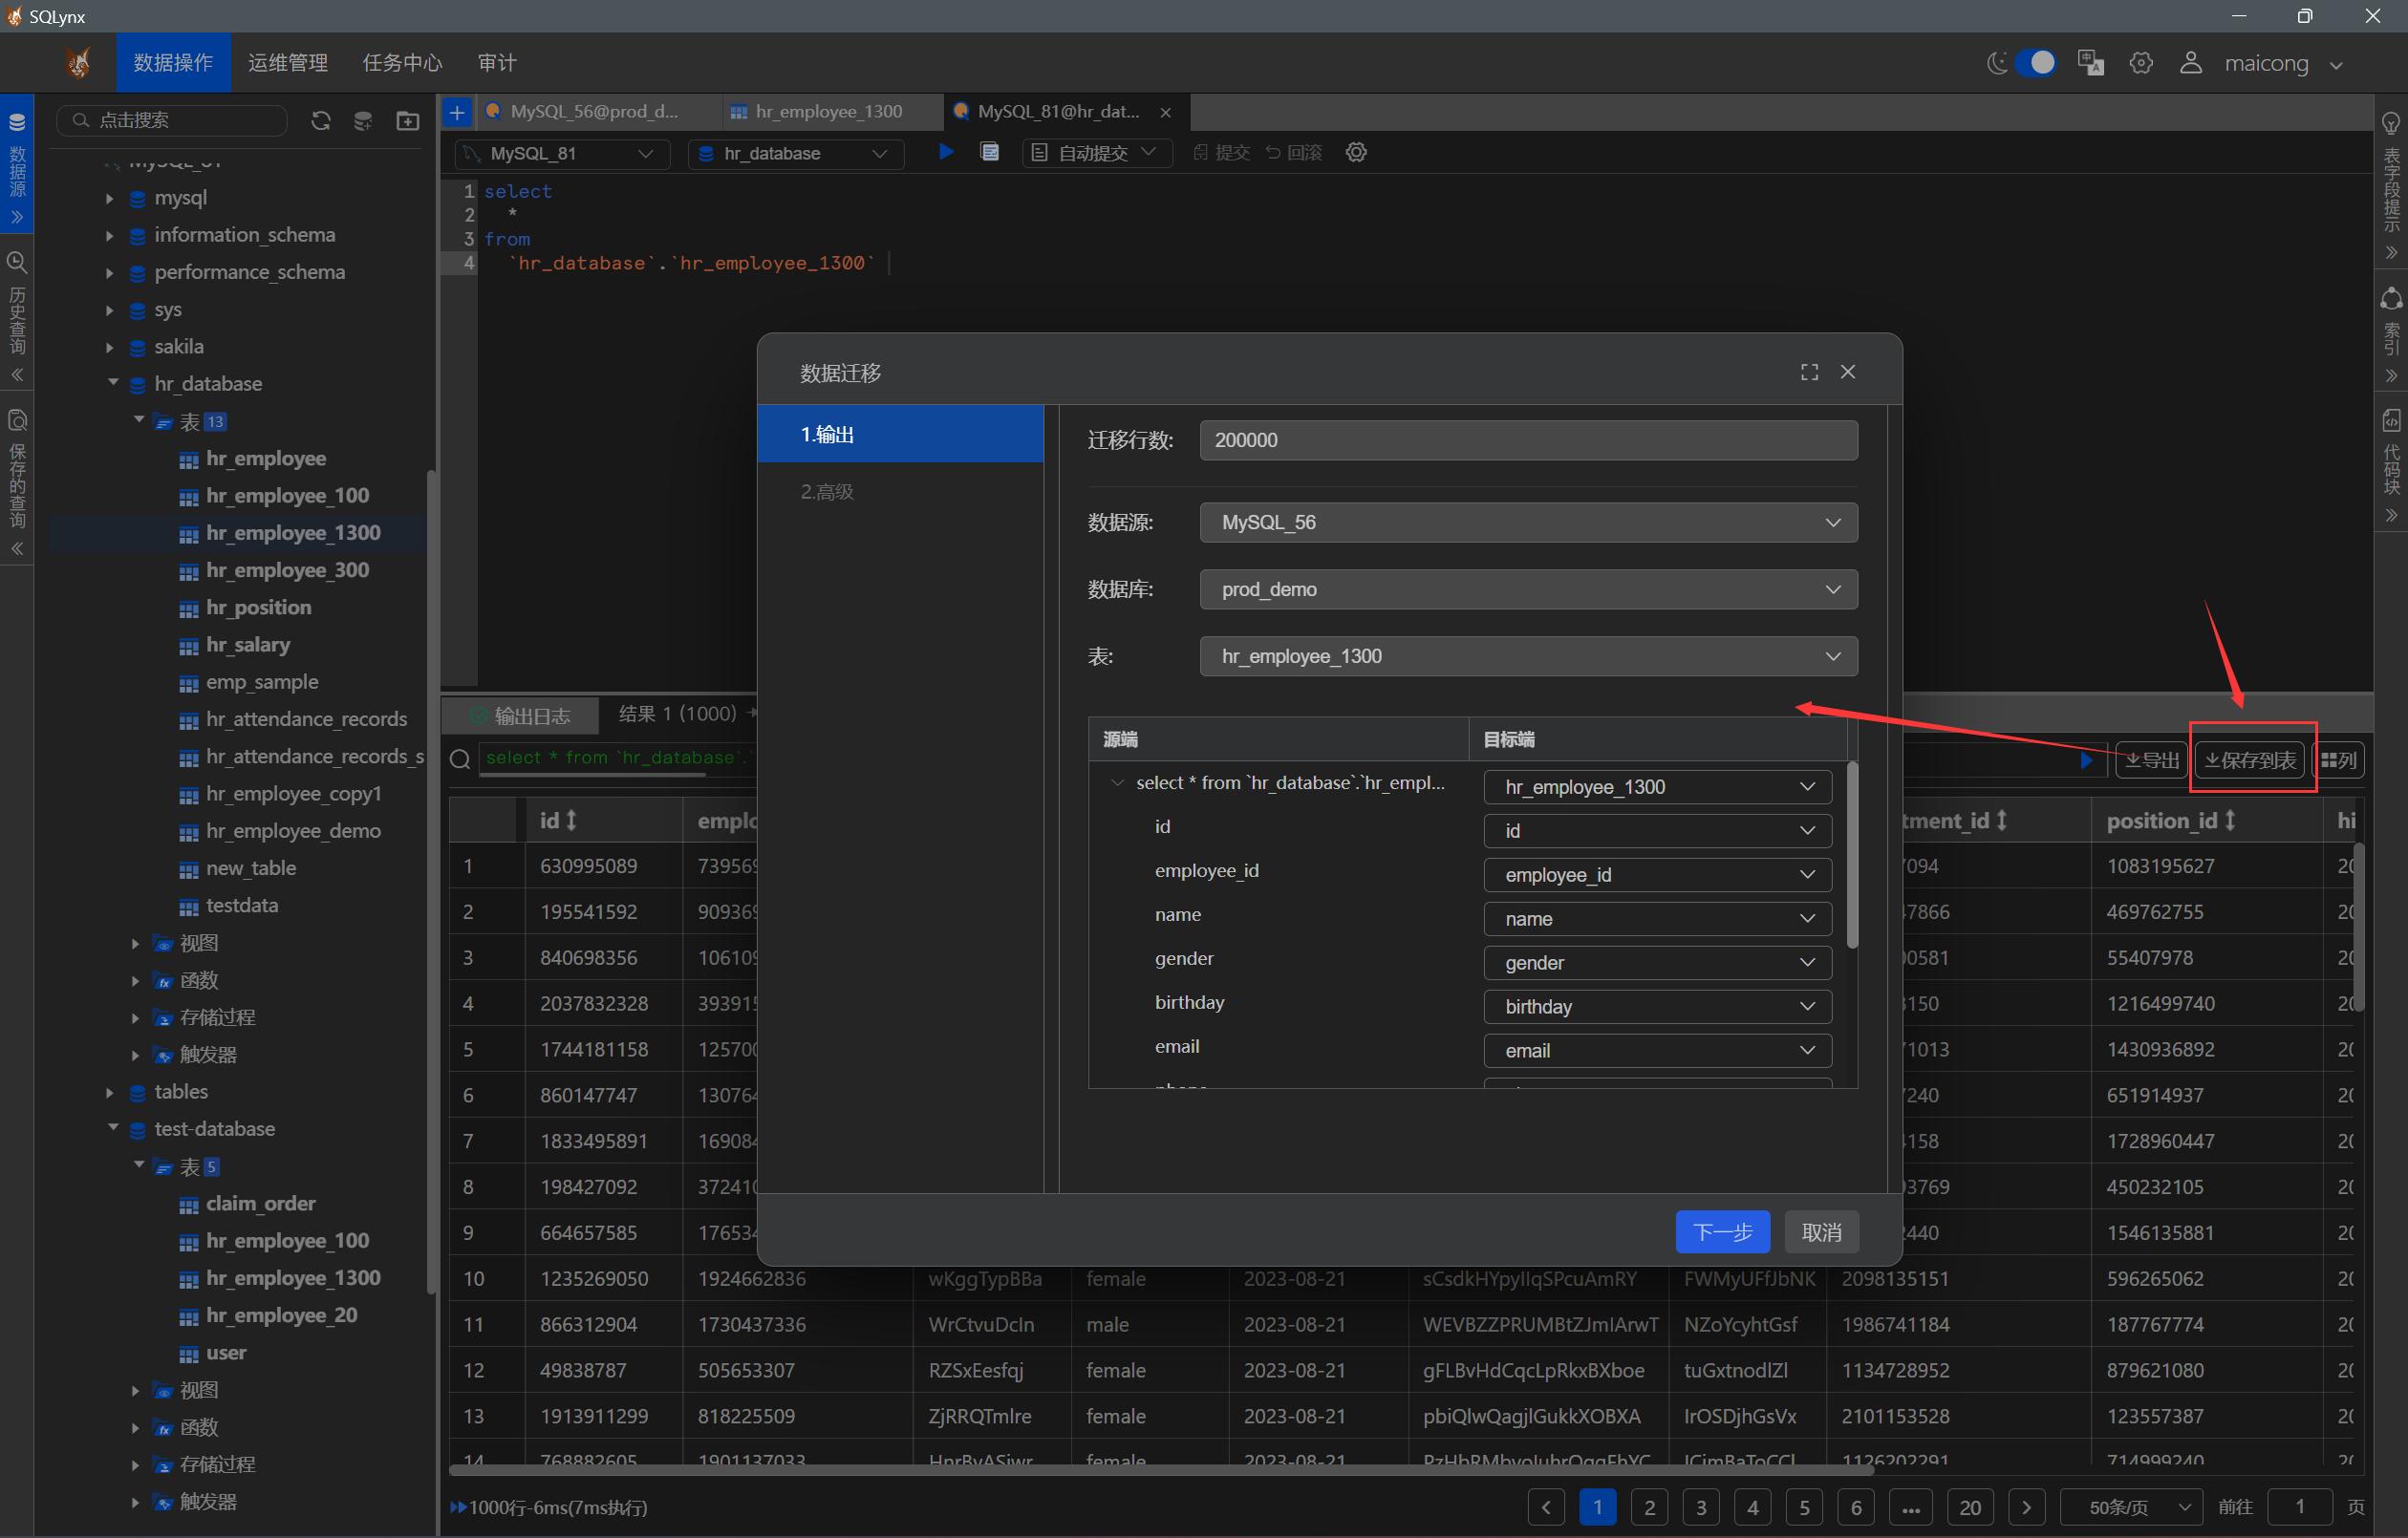Screen dimensions: 2408x1538
Task: Open the target dropdown for employee_id
Action: point(1657,875)
